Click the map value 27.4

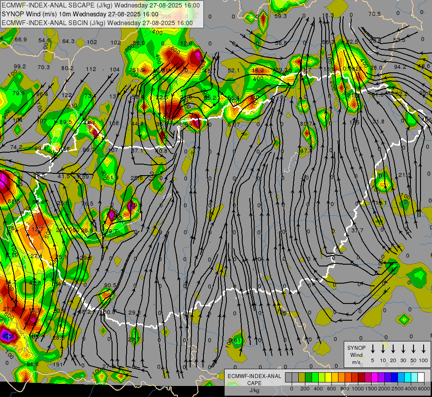click(x=36, y=256)
